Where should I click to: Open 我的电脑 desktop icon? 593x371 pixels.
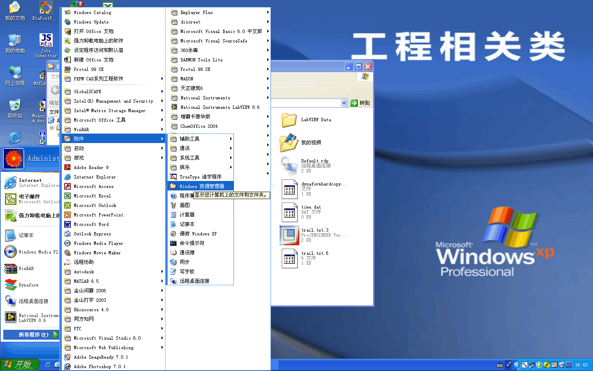coord(15,43)
